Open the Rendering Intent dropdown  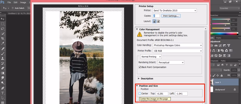(171, 62)
